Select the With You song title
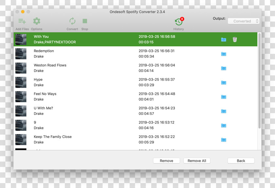This screenshot has width=275, height=188. point(41,37)
